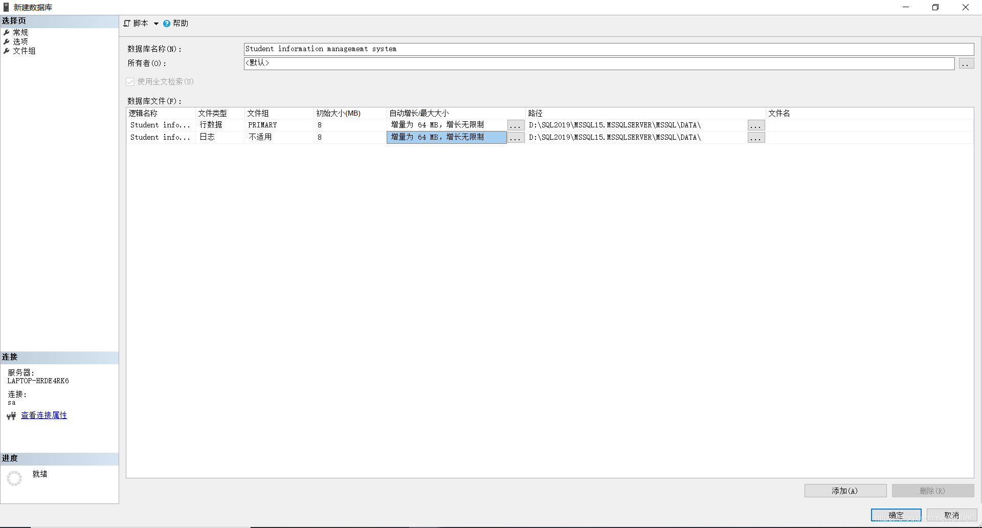
Task: Click the 不适用 filegroup cell
Action: 279,137
